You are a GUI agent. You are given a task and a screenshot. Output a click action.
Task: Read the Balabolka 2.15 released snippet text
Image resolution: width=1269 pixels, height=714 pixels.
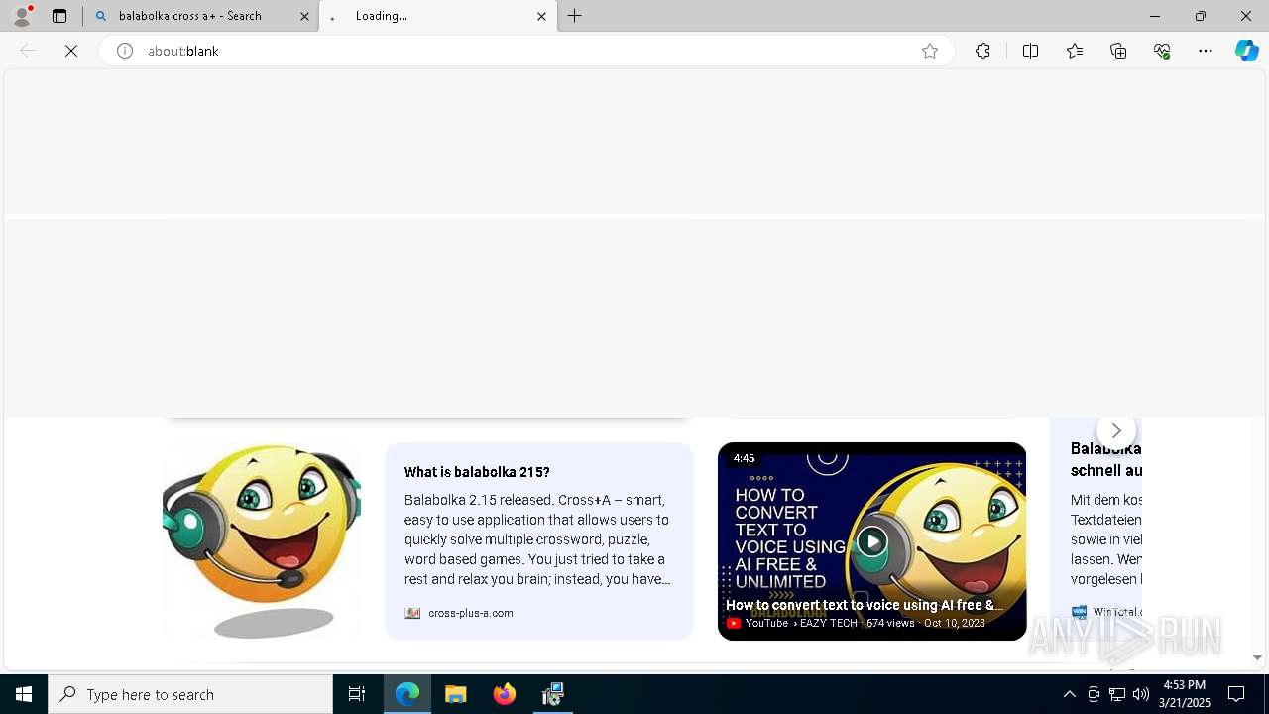pos(537,539)
